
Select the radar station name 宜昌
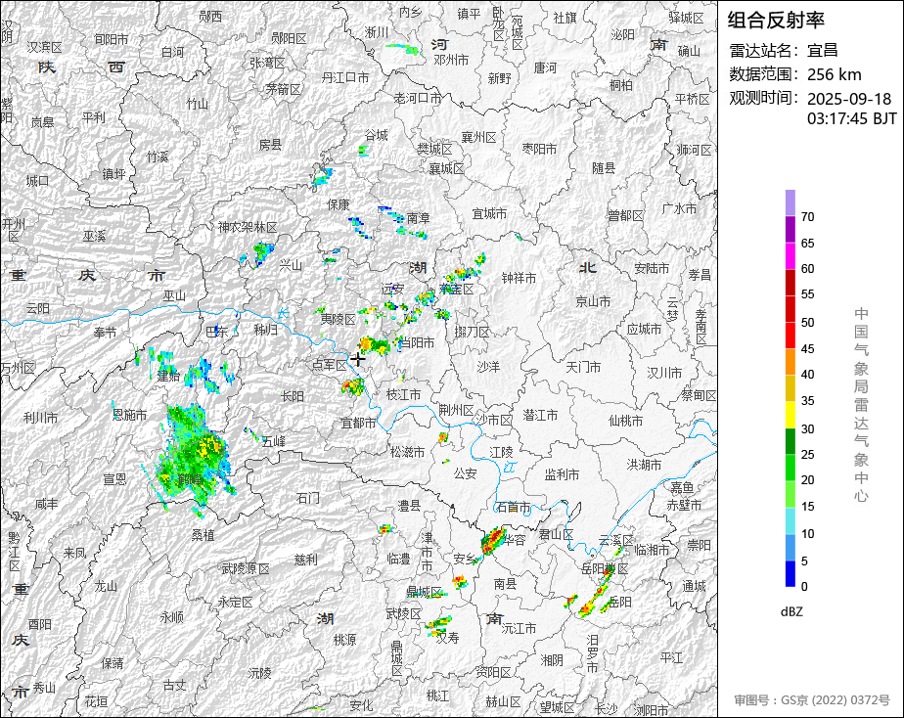[x=823, y=50]
